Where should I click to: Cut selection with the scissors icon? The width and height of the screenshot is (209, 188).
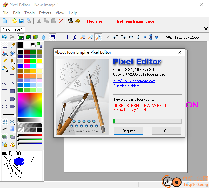pos(39,21)
